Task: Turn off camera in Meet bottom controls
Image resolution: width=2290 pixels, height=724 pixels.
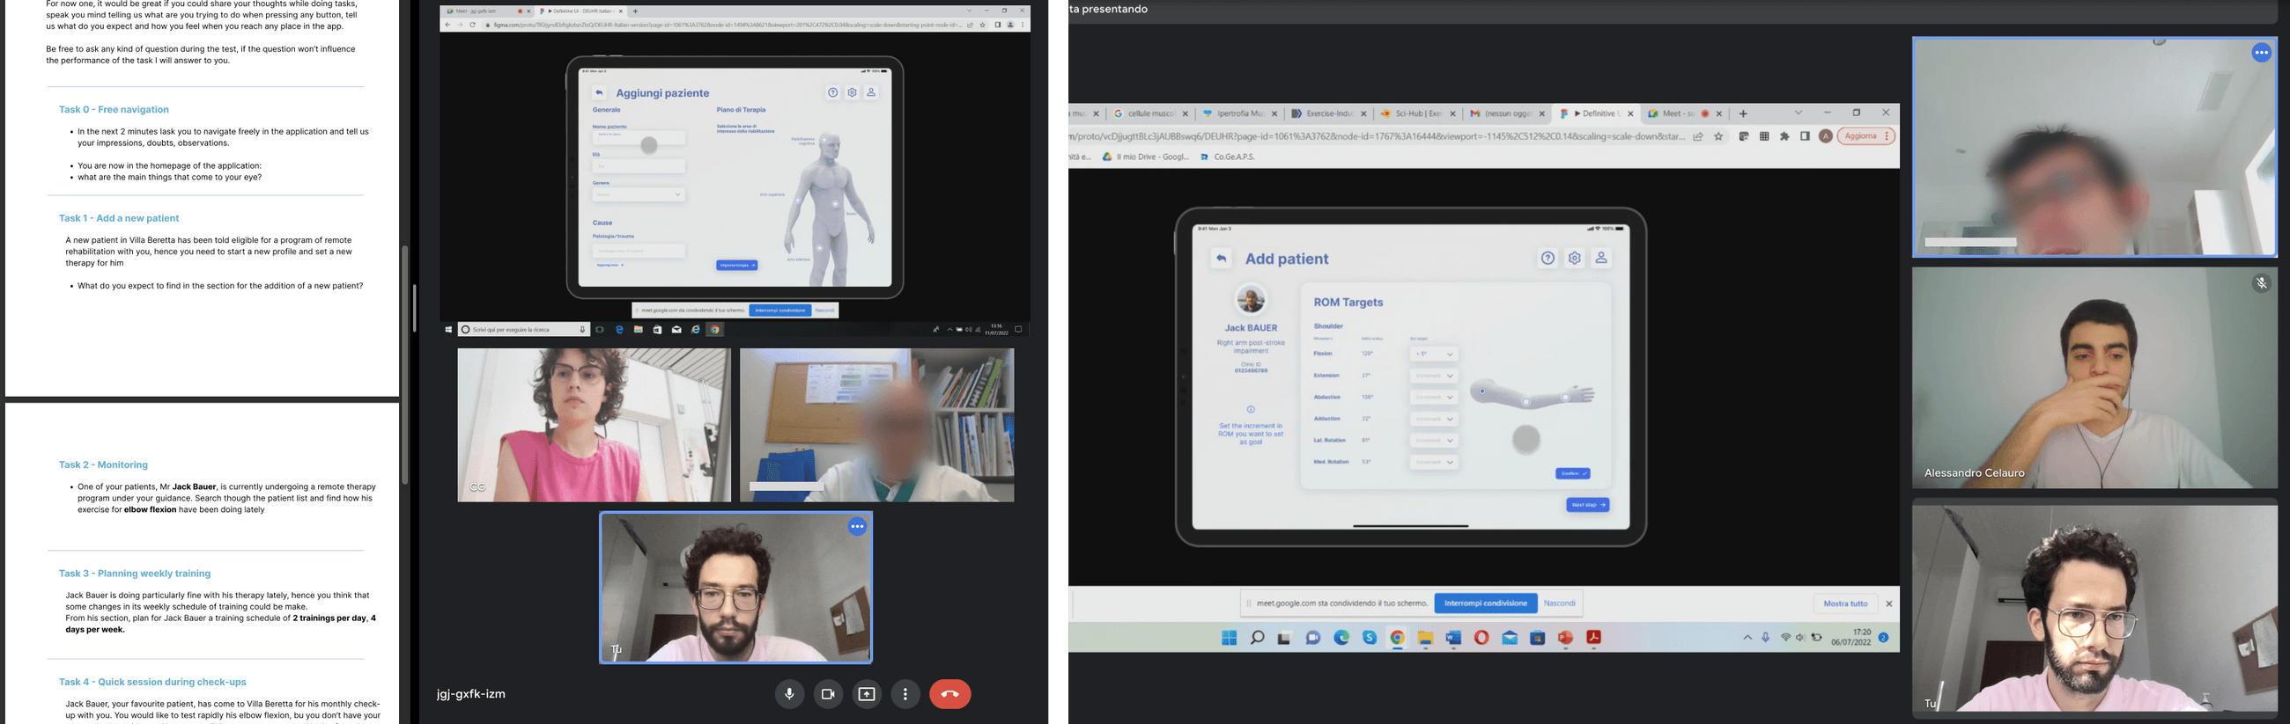Action: pyautogui.click(x=828, y=694)
